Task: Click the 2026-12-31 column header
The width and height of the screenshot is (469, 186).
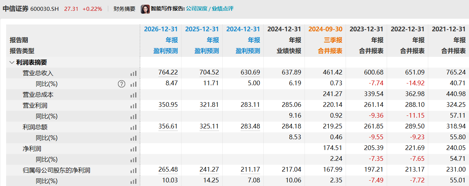Action: 161,30
